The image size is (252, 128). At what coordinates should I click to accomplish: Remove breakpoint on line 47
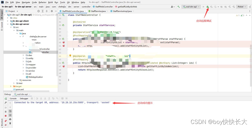pos(64,66)
